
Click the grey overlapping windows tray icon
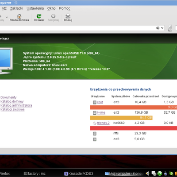coord(154,173)
